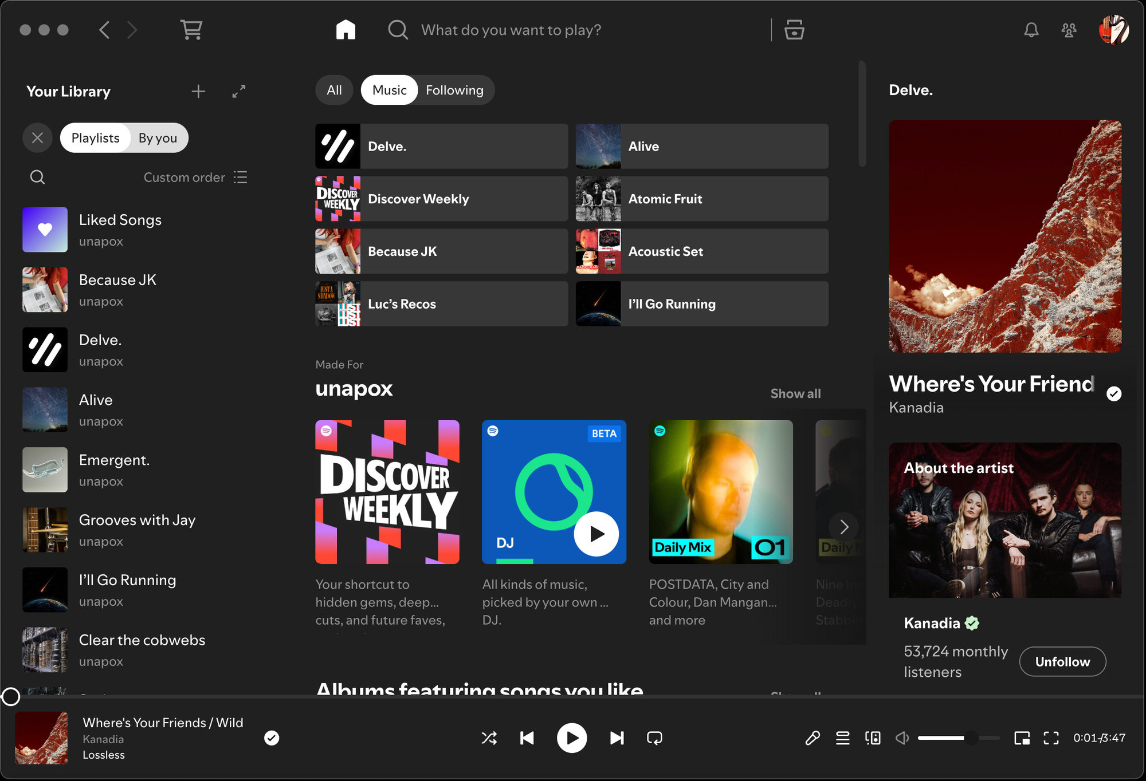The width and height of the screenshot is (1146, 781).
Task: Select the Music filter chip
Action: [389, 90]
